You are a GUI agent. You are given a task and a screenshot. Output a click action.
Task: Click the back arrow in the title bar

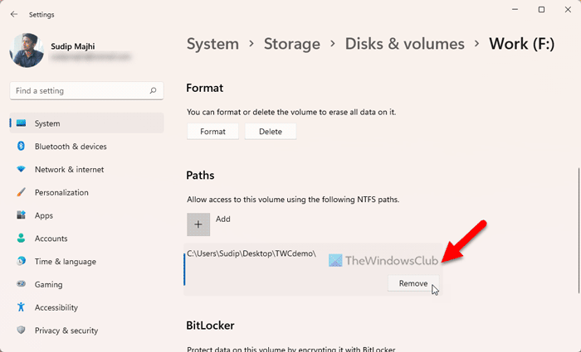click(x=14, y=12)
